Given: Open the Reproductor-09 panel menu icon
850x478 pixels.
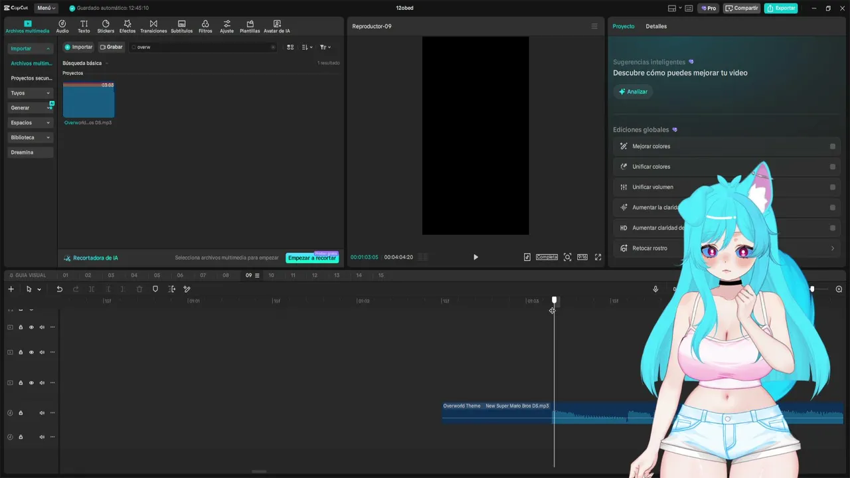Looking at the screenshot, I should point(594,27).
